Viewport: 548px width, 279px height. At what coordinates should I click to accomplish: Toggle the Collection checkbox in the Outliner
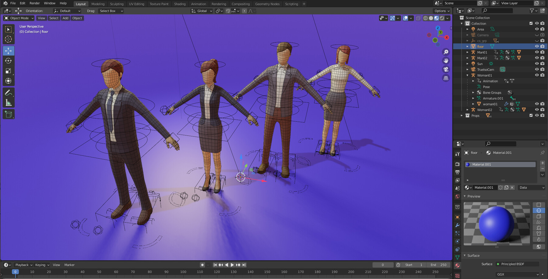[x=531, y=23]
